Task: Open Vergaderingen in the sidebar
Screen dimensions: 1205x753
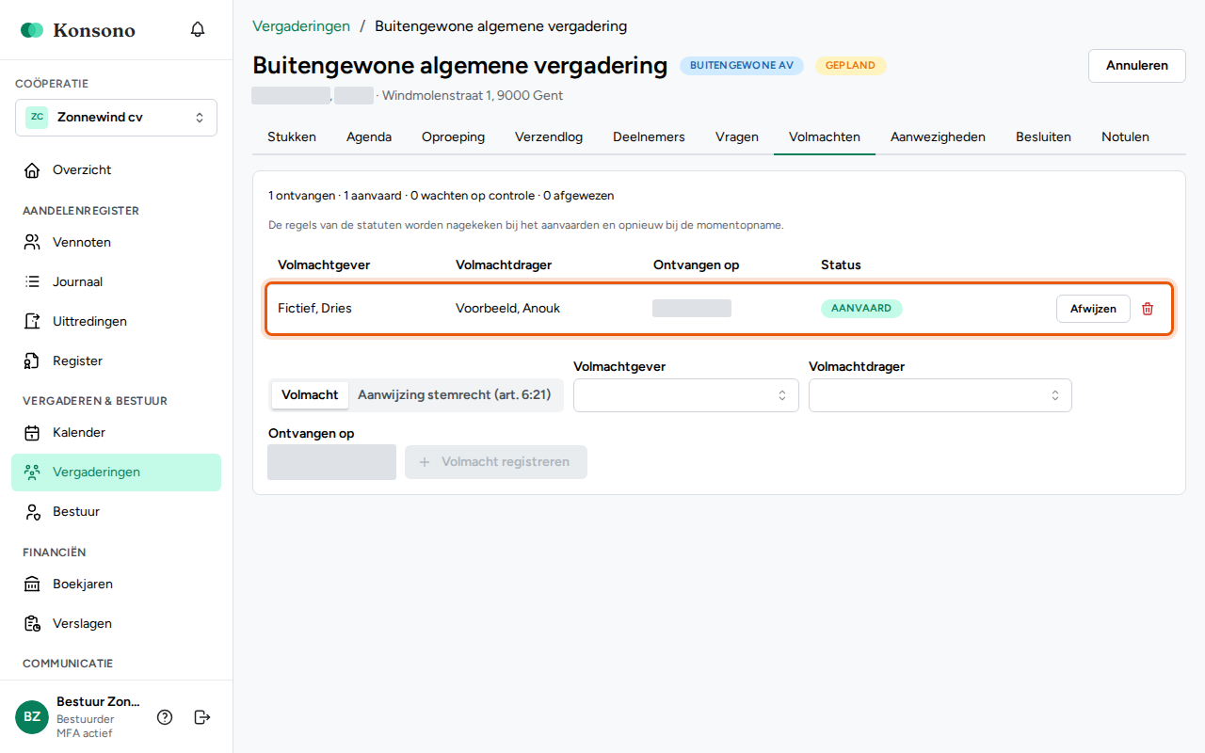Action: tap(116, 473)
